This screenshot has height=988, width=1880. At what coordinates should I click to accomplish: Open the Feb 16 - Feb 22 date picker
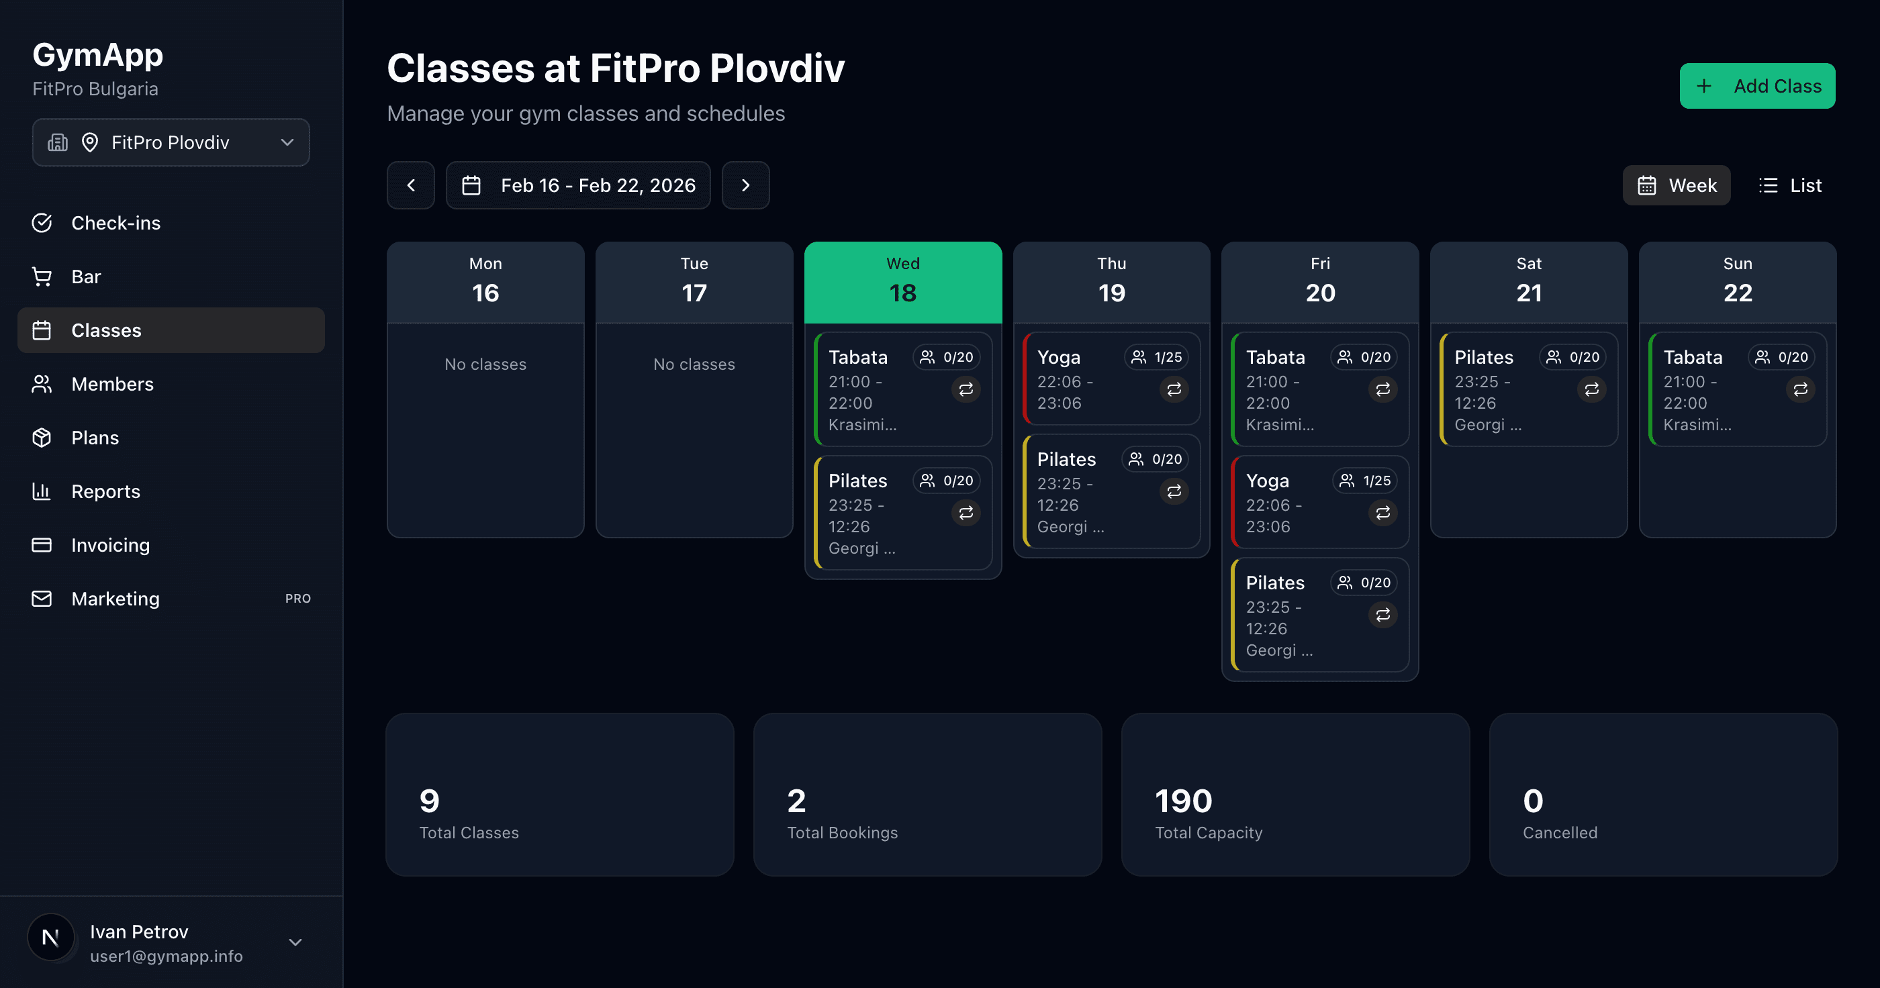(x=578, y=185)
